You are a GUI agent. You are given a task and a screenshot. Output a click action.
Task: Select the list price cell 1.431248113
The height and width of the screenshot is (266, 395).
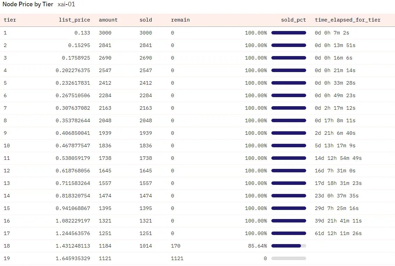tap(72, 246)
